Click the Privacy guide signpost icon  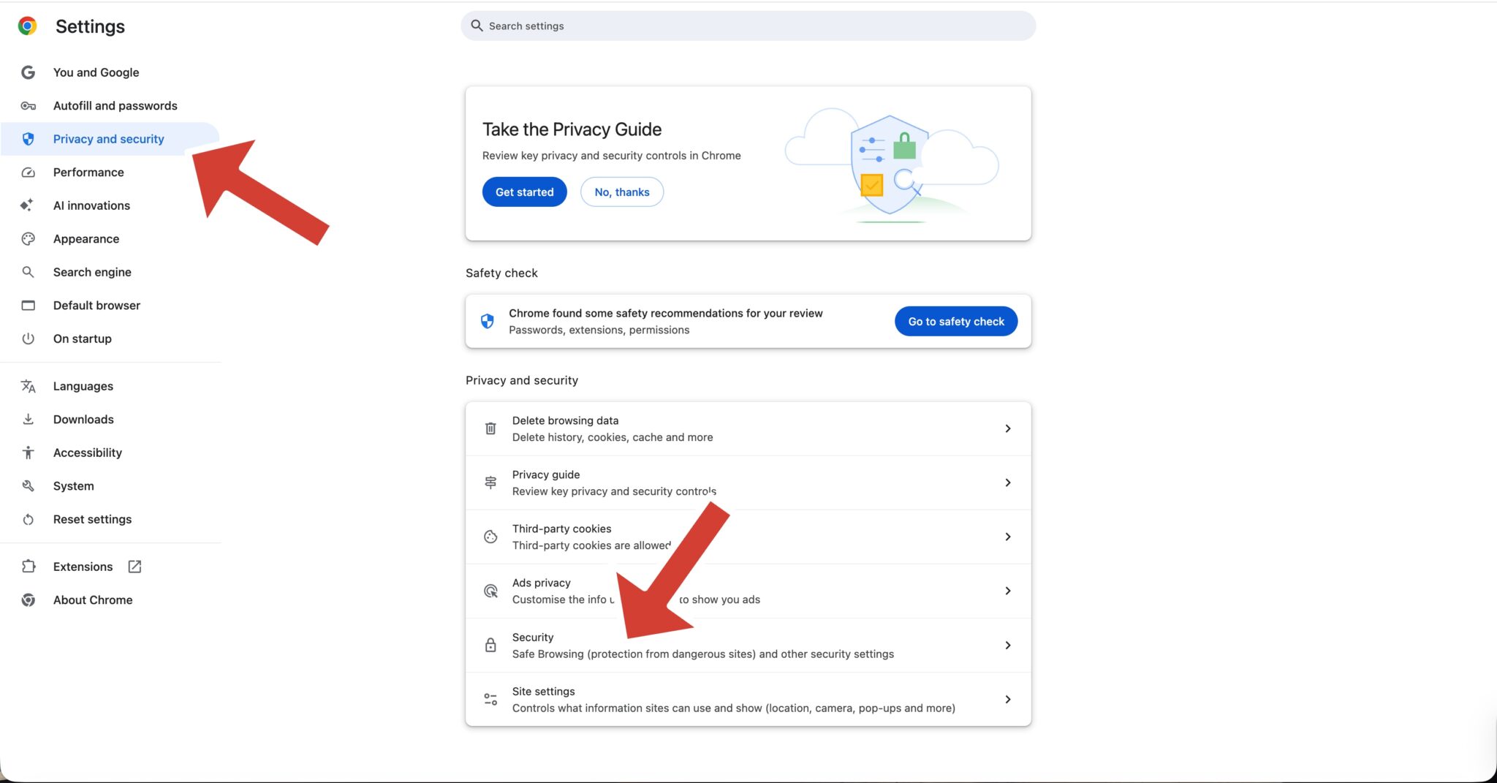pos(490,483)
